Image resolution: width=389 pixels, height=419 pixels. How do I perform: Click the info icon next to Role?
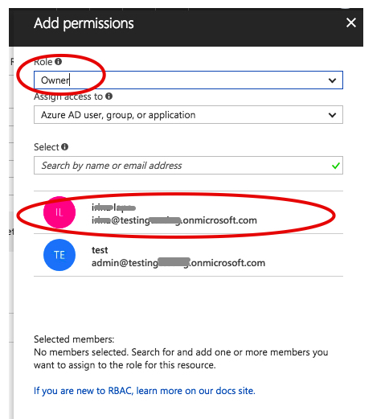click(x=59, y=62)
